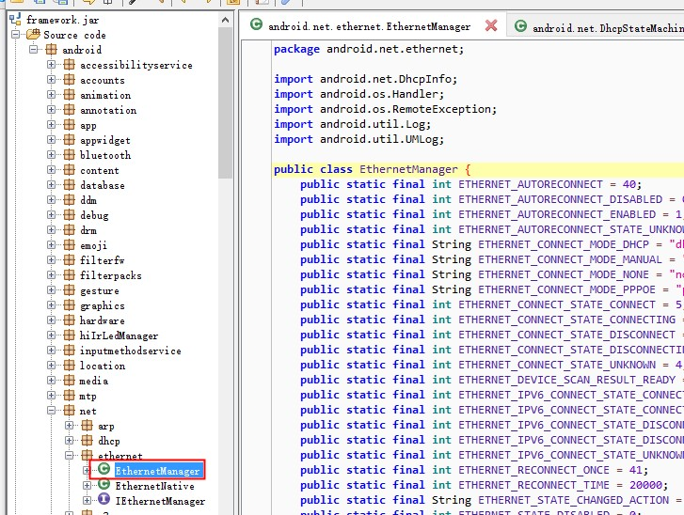
Task: Click the green class icon beside EthernetNative
Action: click(x=103, y=484)
